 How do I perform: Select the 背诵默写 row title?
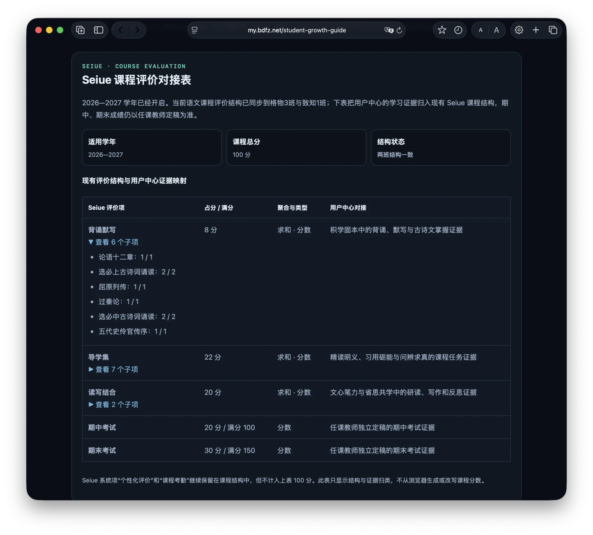[102, 230]
